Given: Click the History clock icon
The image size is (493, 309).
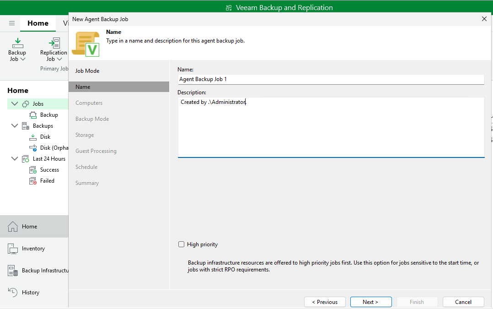Looking at the screenshot, I should (x=13, y=293).
